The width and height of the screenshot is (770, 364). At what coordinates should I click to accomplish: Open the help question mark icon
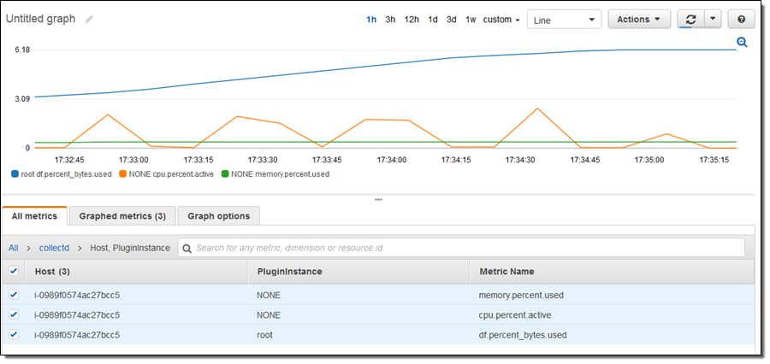tap(741, 20)
